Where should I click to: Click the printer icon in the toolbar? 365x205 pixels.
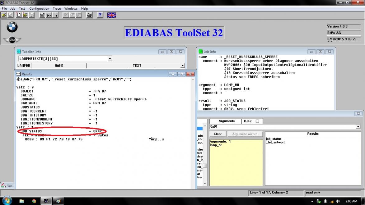(x=89, y=15)
